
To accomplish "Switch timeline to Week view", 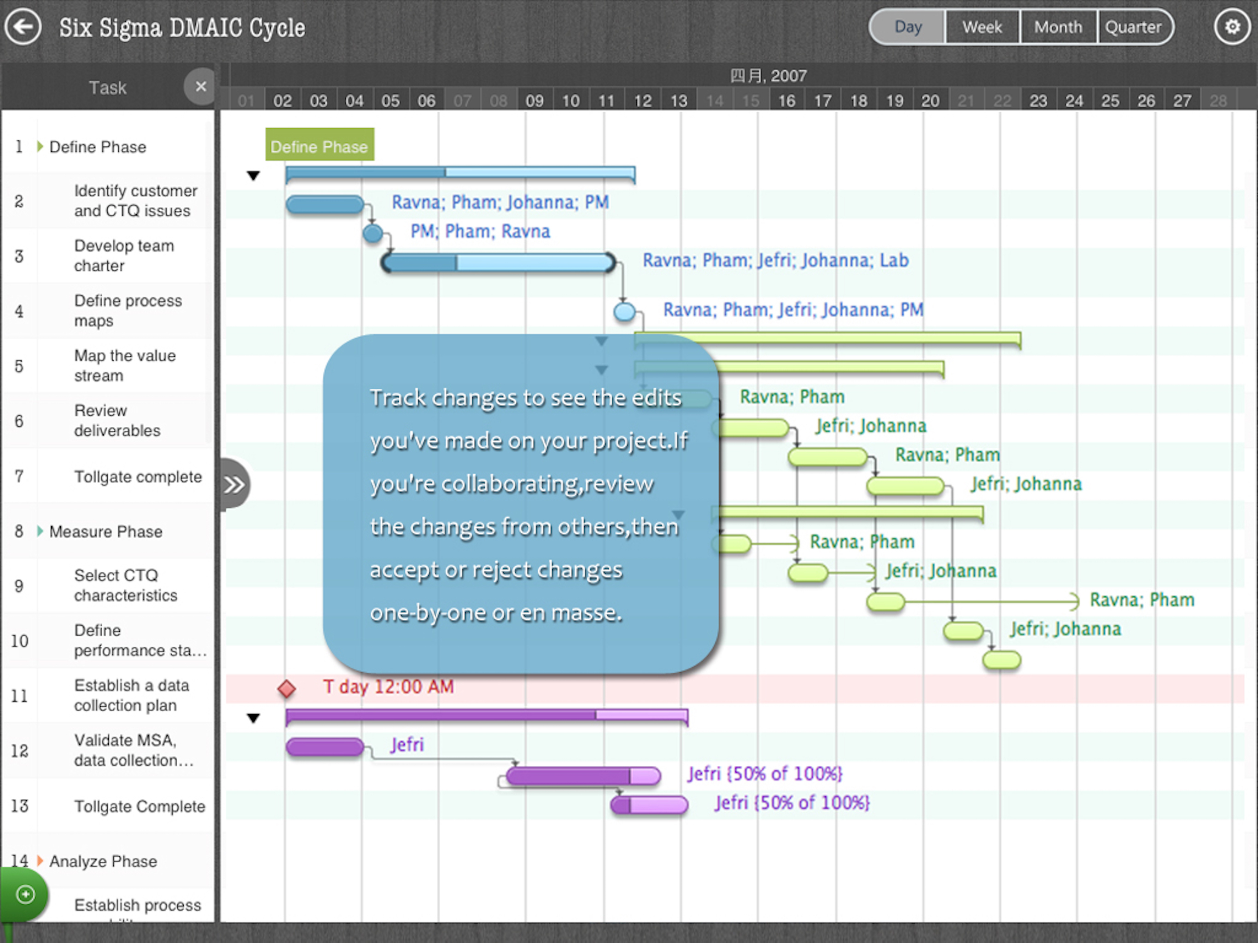I will [982, 27].
